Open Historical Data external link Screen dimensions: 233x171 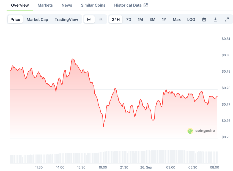pos(131,5)
